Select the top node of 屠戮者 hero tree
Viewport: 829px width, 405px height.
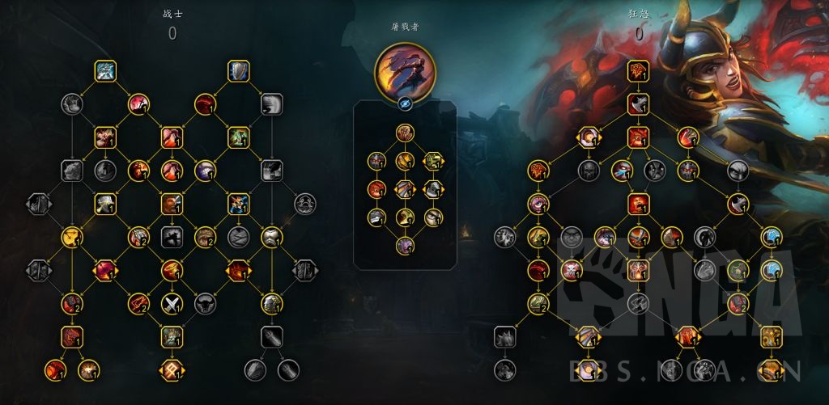[x=405, y=133]
